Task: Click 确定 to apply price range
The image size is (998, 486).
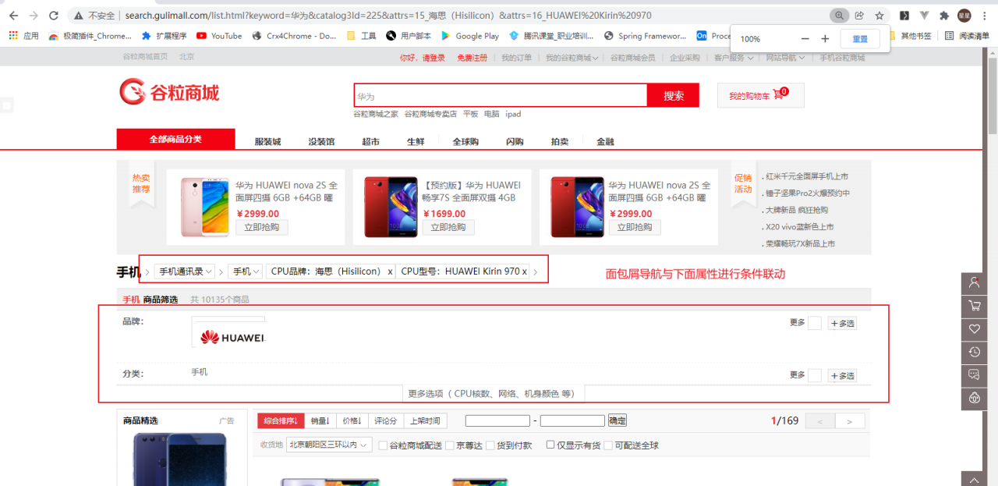Action: [x=618, y=420]
